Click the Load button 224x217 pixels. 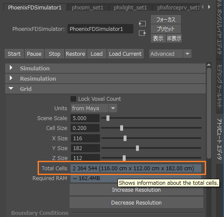coord(97,54)
